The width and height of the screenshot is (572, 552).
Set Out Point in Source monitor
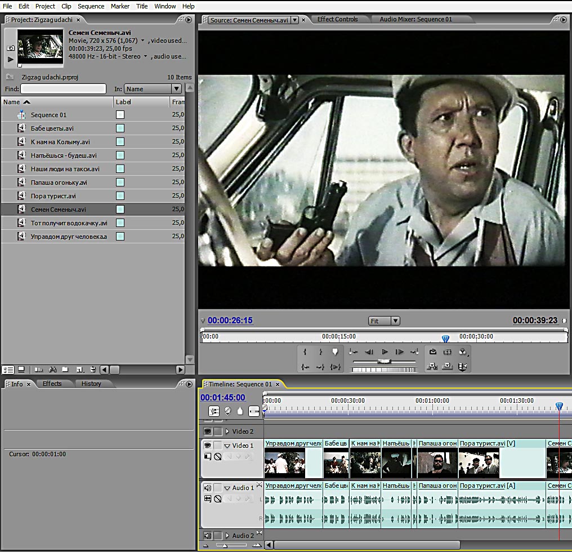click(320, 352)
